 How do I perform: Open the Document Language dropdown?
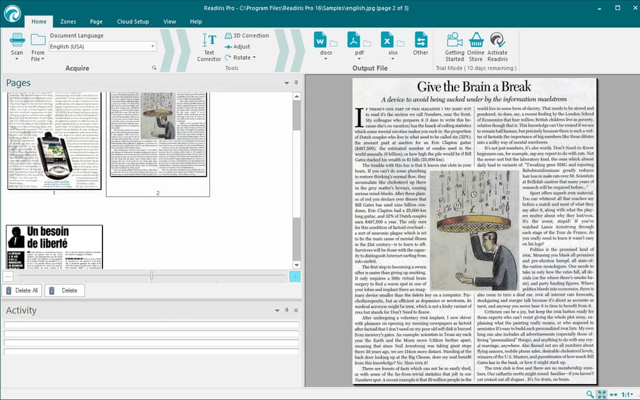[x=153, y=47]
